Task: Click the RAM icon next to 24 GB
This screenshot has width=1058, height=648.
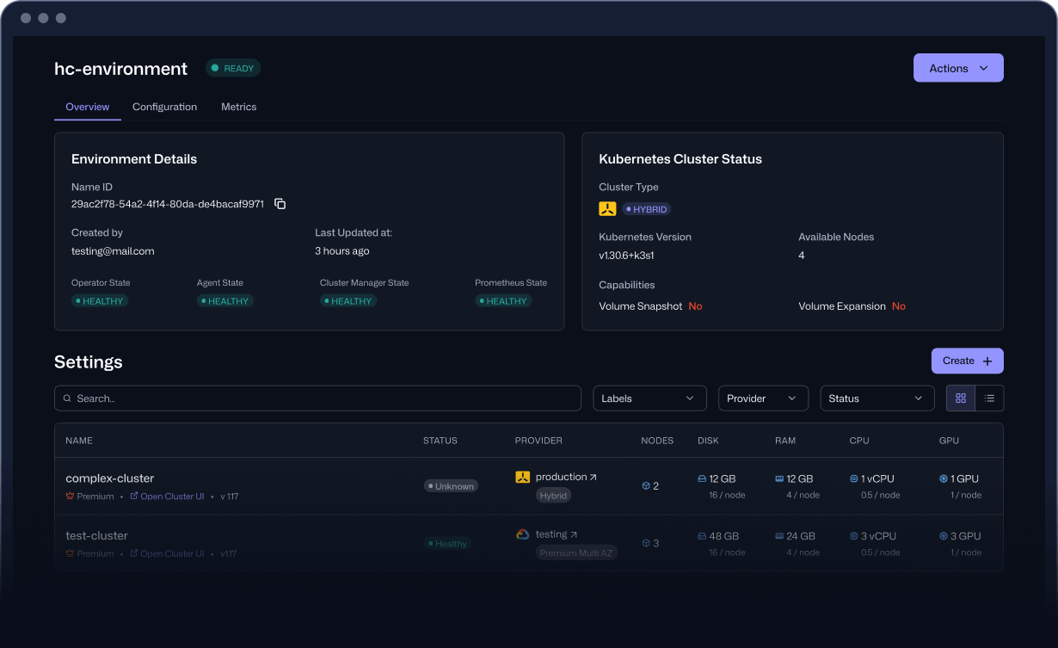Action: point(779,536)
